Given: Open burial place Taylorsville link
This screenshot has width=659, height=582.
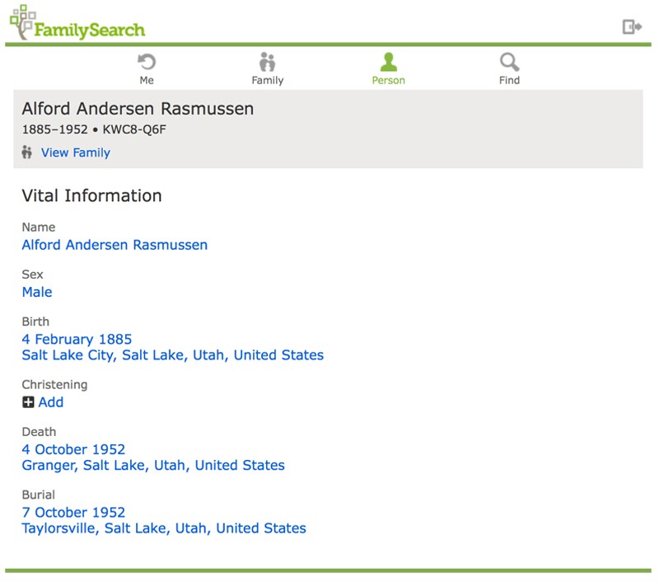Looking at the screenshot, I should (164, 528).
